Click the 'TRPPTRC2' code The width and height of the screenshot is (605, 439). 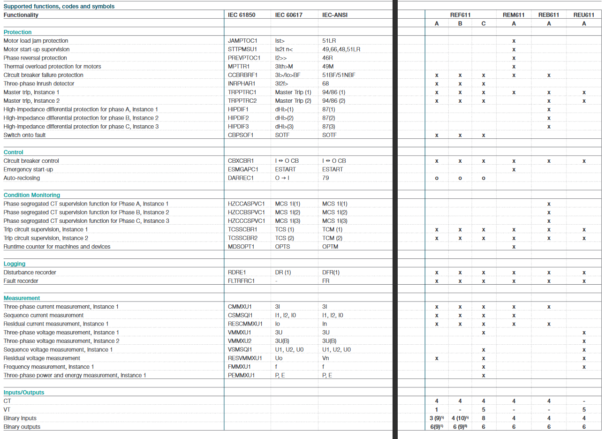coord(242,101)
